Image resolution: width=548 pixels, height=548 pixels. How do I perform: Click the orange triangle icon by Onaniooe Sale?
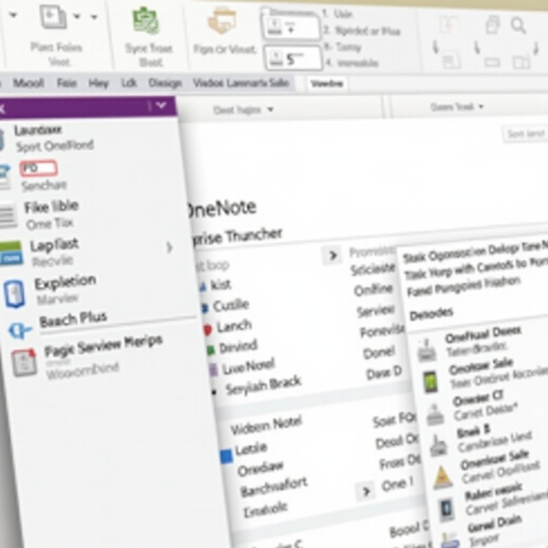pyautogui.click(x=443, y=477)
